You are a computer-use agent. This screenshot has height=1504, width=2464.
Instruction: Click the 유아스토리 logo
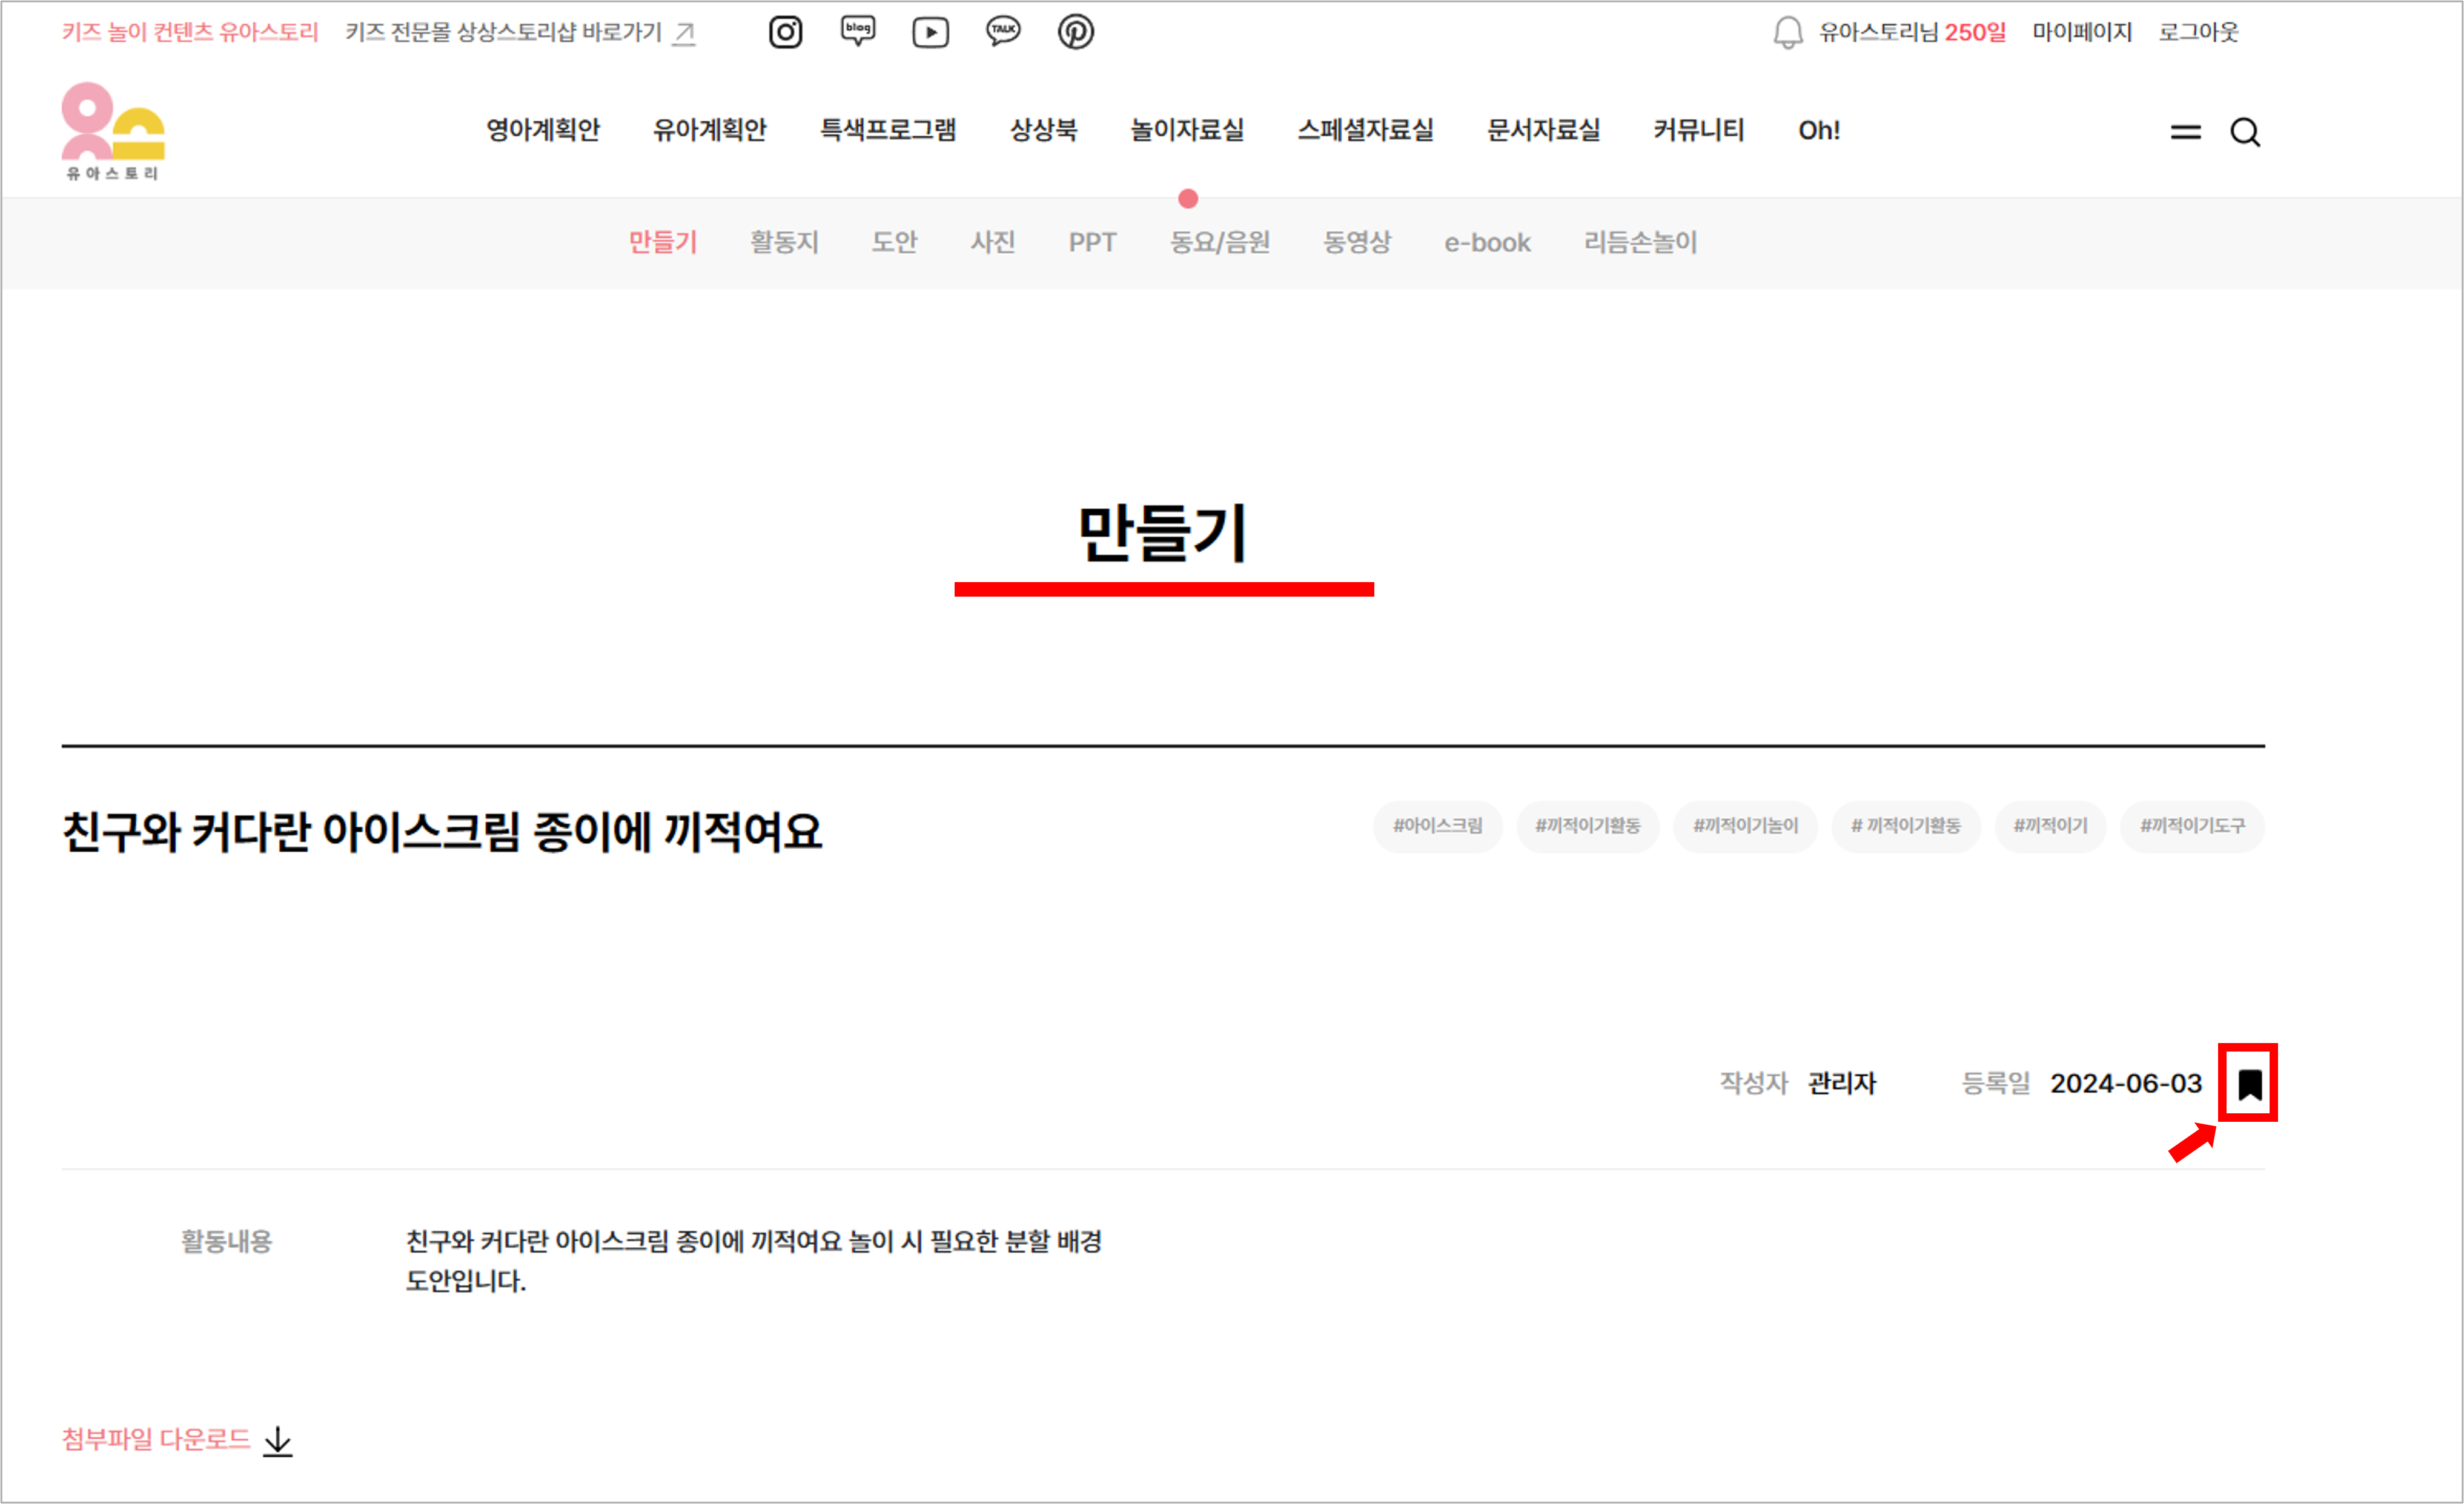112,131
